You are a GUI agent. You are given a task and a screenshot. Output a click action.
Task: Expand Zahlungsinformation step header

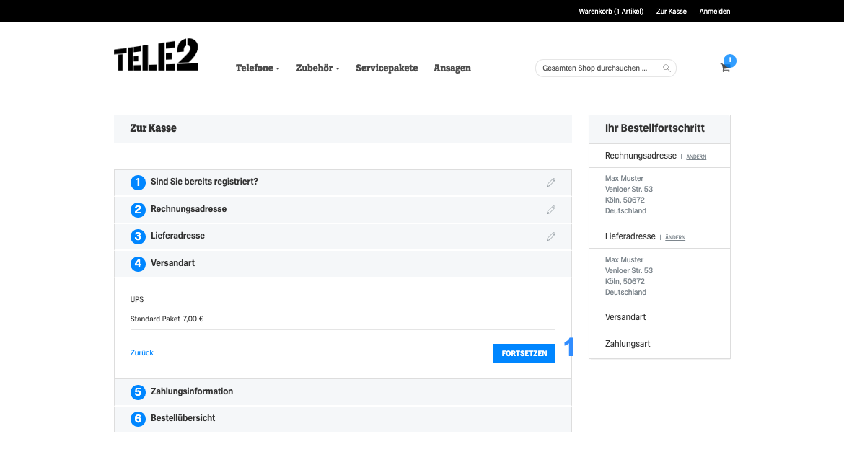(x=343, y=392)
